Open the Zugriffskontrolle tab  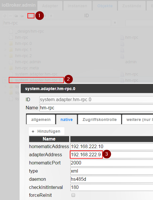coord(100,120)
